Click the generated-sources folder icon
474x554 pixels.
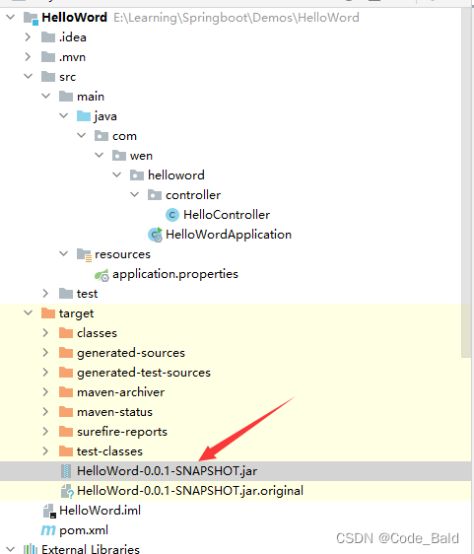[x=66, y=353]
